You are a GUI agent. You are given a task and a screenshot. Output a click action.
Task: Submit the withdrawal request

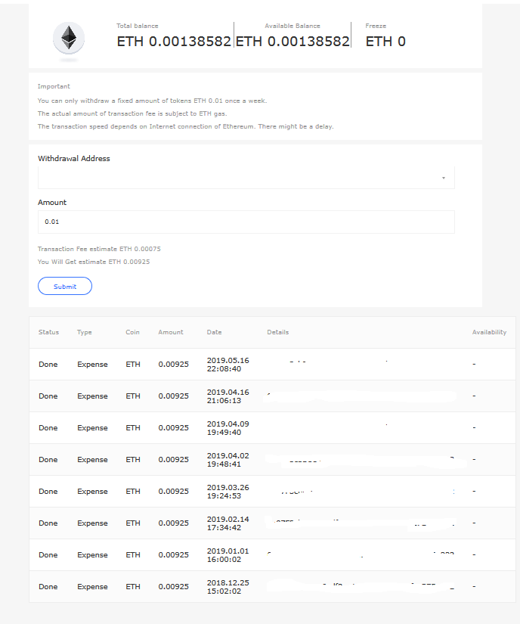tap(65, 286)
